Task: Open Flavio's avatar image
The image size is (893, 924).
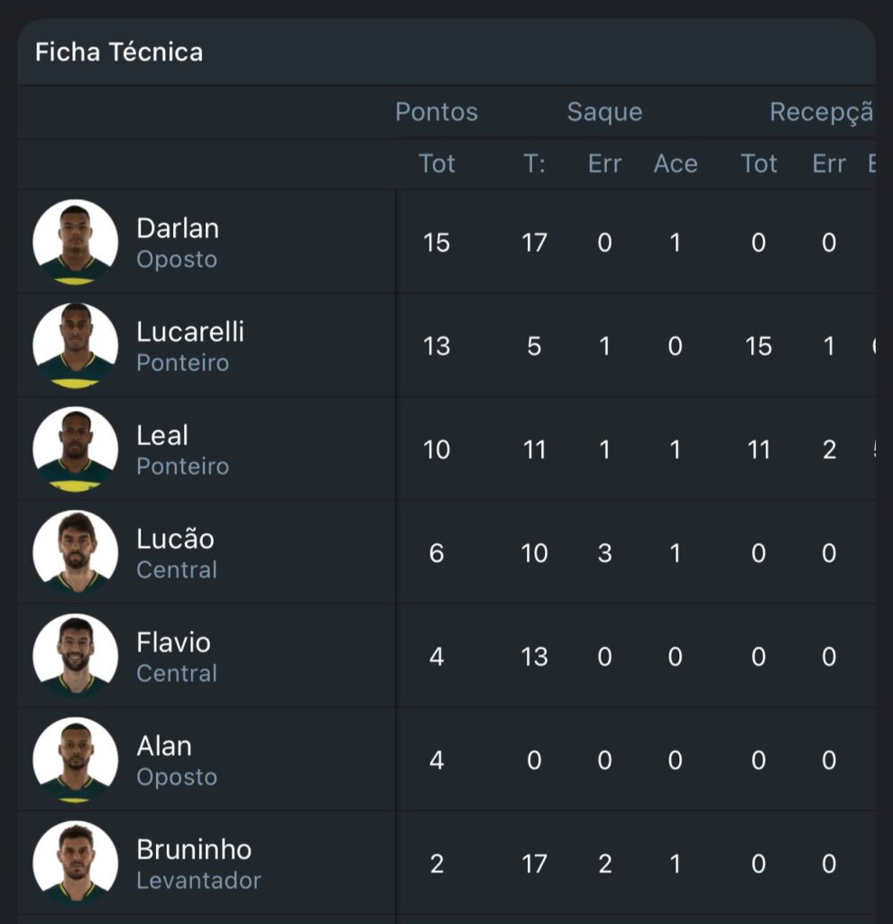Action: [76, 656]
